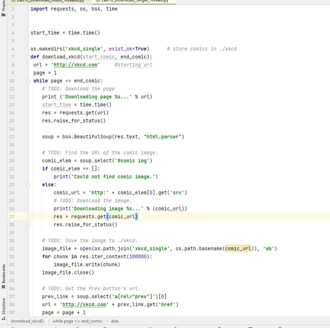Click 'Could not find comic image.' string

[113, 177]
